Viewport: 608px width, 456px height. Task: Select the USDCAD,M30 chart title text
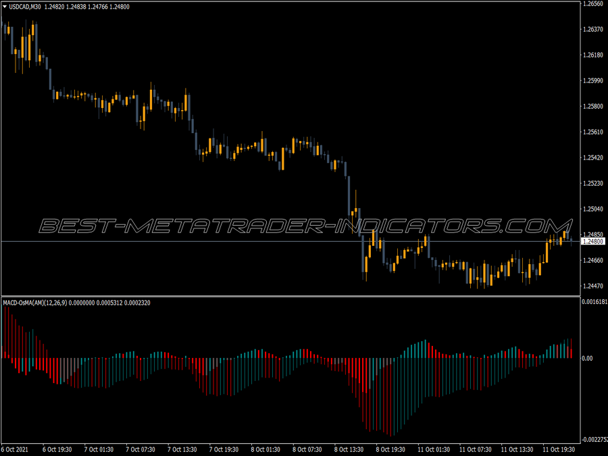(x=25, y=7)
